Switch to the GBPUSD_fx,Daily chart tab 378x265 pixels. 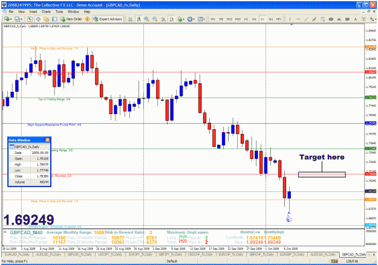[80, 254]
